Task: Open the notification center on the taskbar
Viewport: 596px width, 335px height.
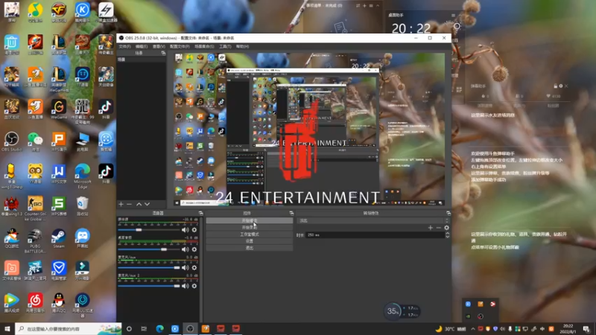Action: coord(586,329)
